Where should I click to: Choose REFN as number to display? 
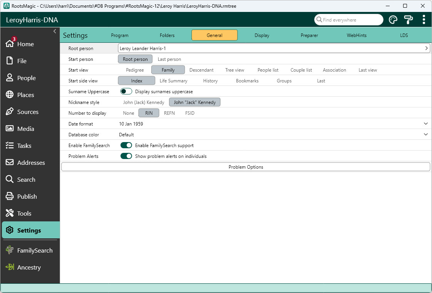click(x=169, y=113)
